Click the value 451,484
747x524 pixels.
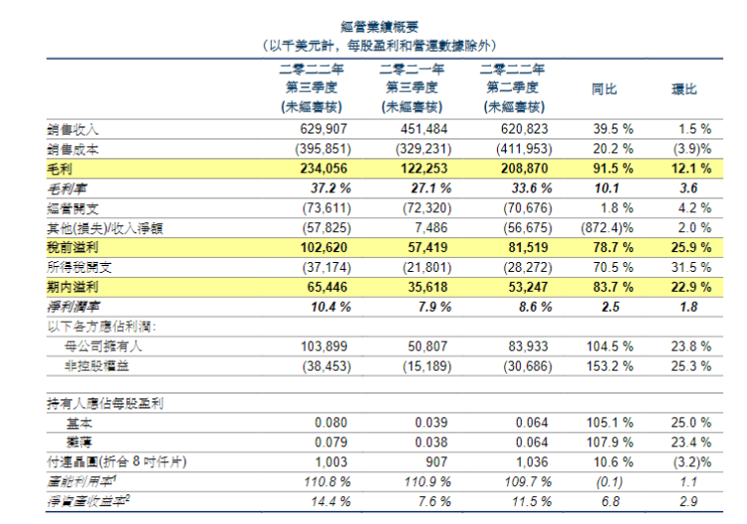pos(424,130)
